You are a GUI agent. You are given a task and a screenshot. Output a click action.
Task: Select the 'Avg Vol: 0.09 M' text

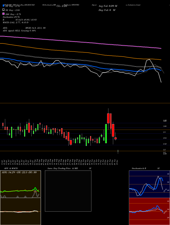[108, 6]
